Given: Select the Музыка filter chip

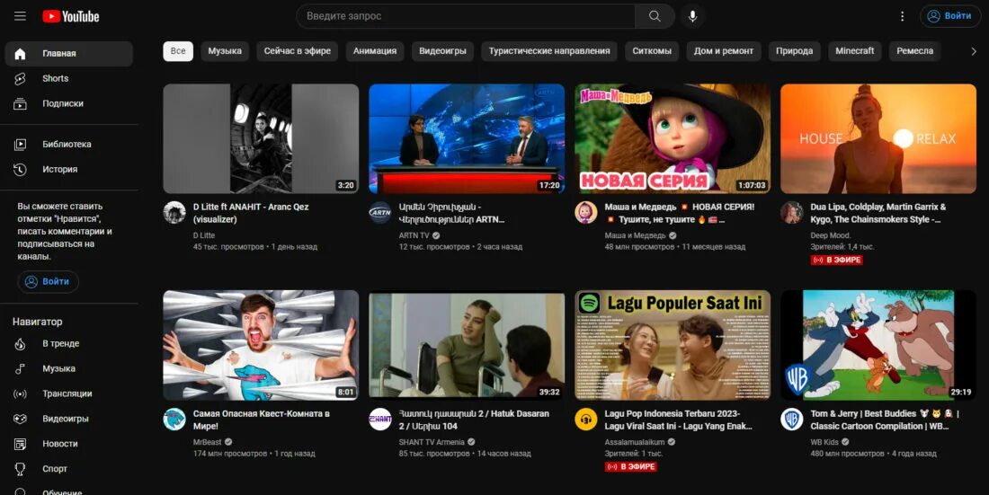Looking at the screenshot, I should pos(225,51).
